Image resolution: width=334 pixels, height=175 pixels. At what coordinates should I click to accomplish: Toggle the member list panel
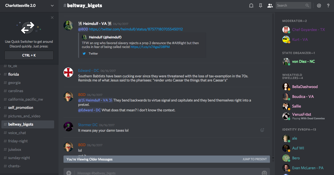270,5
